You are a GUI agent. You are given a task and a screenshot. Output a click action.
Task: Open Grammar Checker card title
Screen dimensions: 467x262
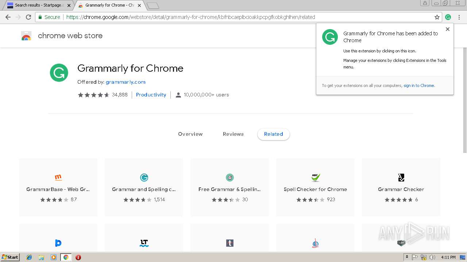pyautogui.click(x=401, y=189)
